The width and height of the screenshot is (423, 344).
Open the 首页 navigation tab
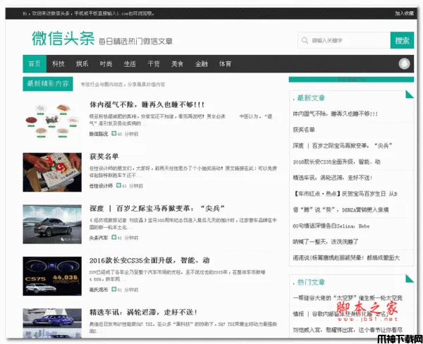[35, 63]
